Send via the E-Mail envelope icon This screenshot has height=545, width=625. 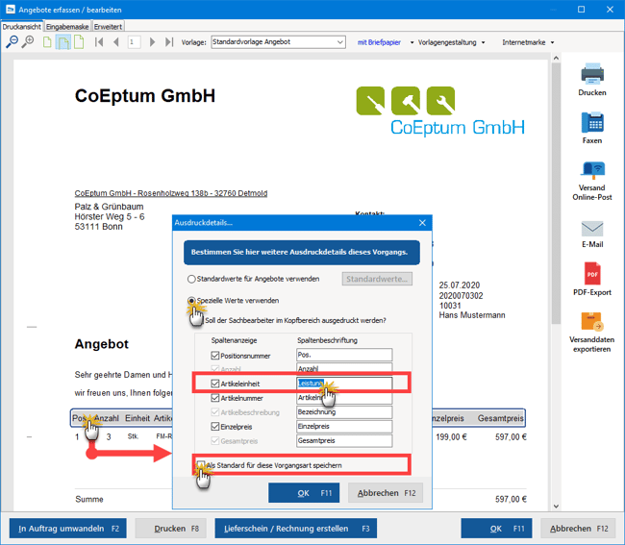tap(591, 229)
